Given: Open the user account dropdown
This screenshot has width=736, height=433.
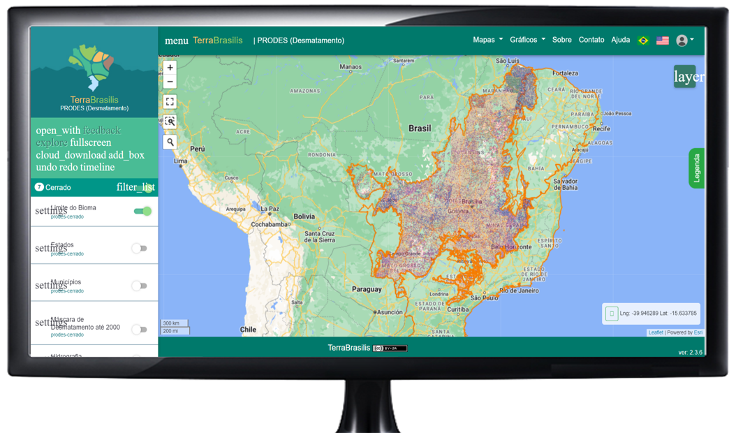Looking at the screenshot, I should 685,41.
